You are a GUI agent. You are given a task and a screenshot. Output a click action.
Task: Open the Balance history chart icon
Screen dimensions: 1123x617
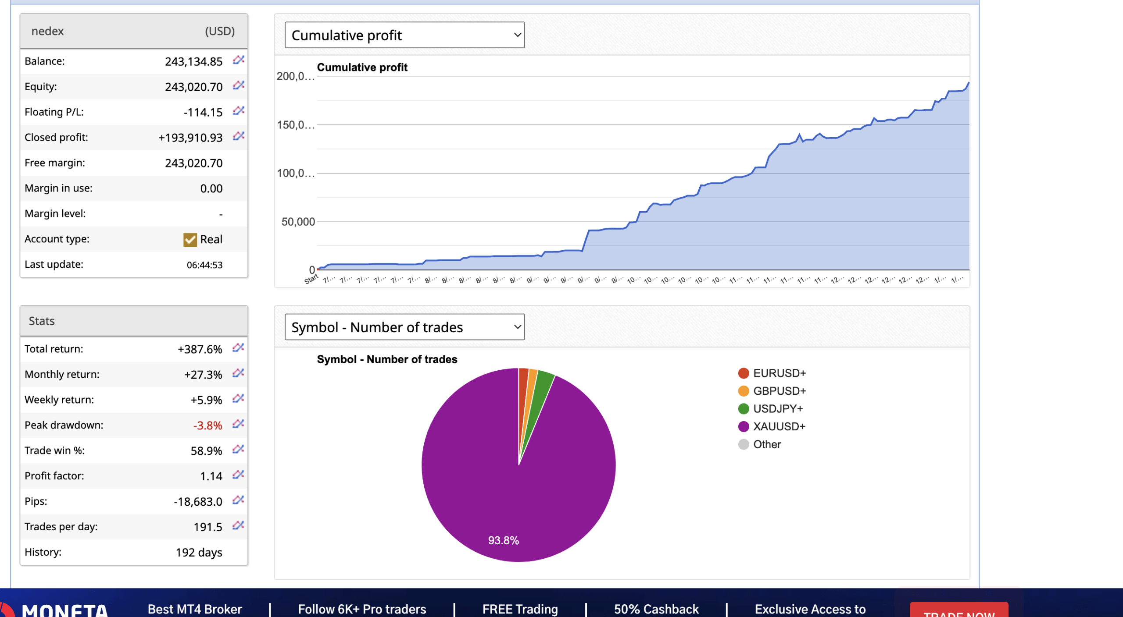(x=237, y=61)
